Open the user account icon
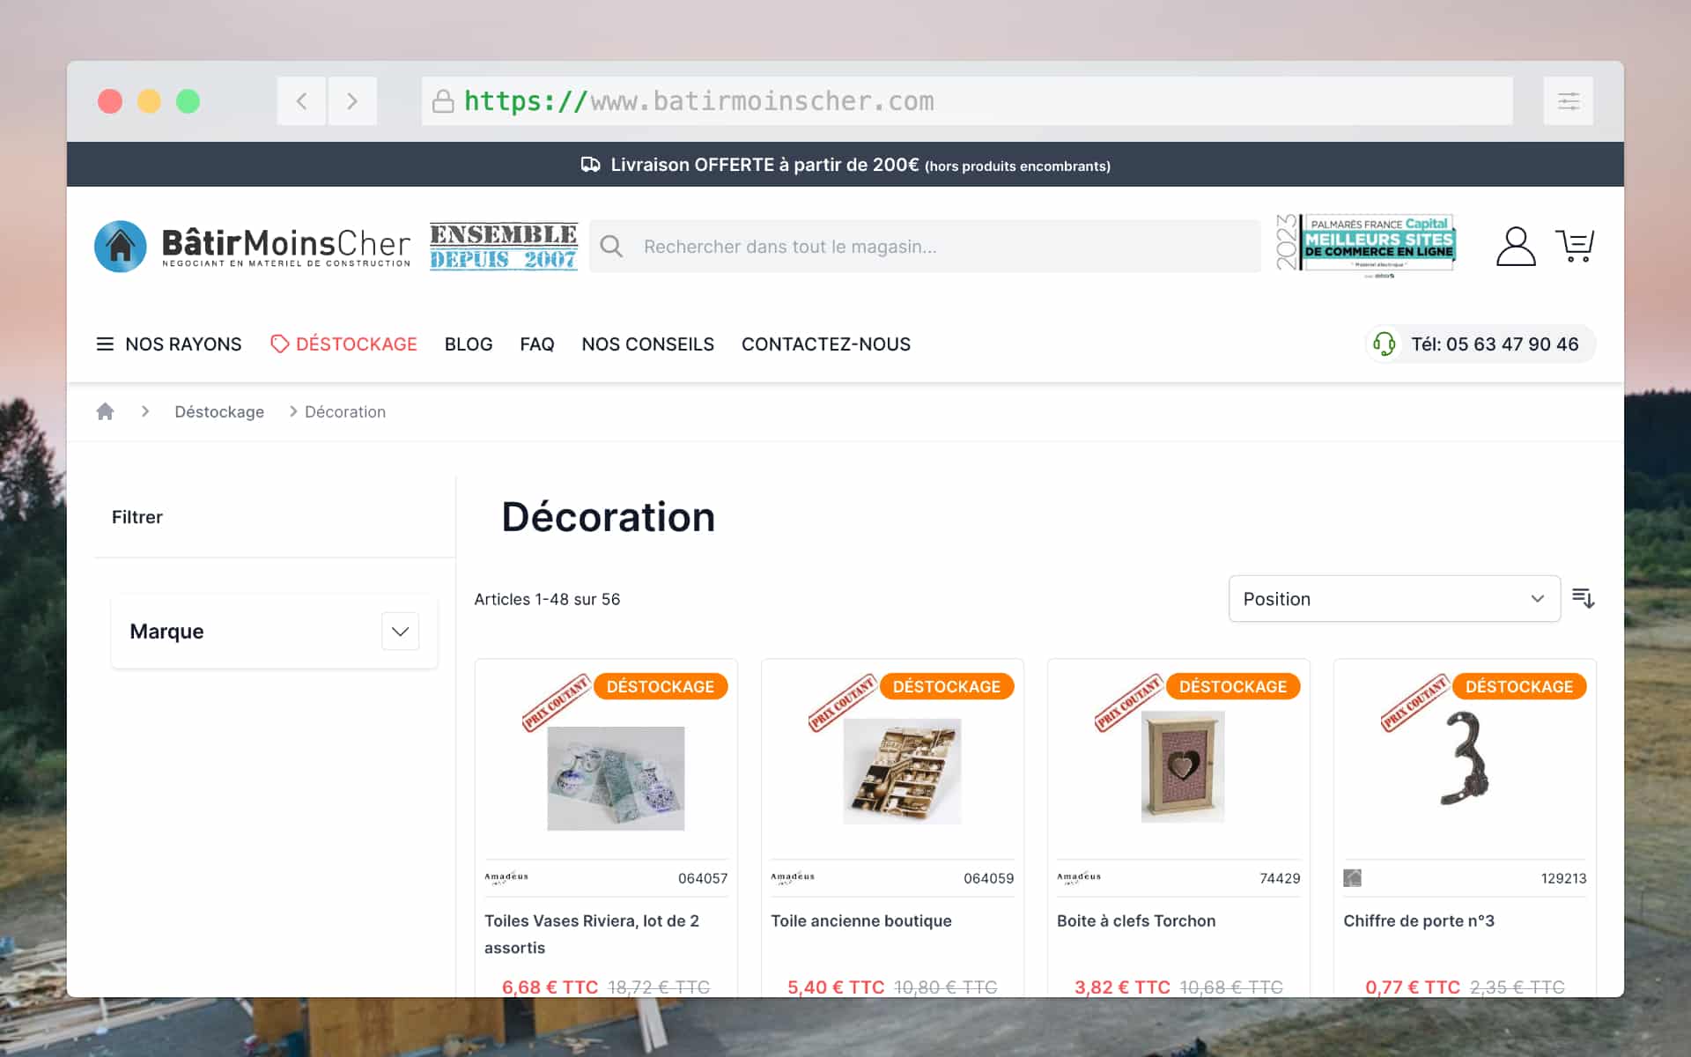This screenshot has width=1691, height=1057. 1515,246
